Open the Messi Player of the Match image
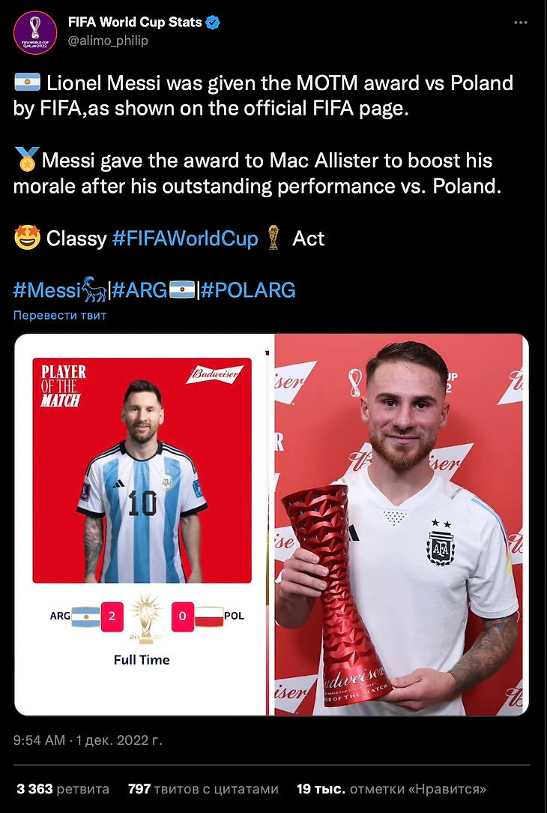This screenshot has width=547, height=813. click(142, 524)
